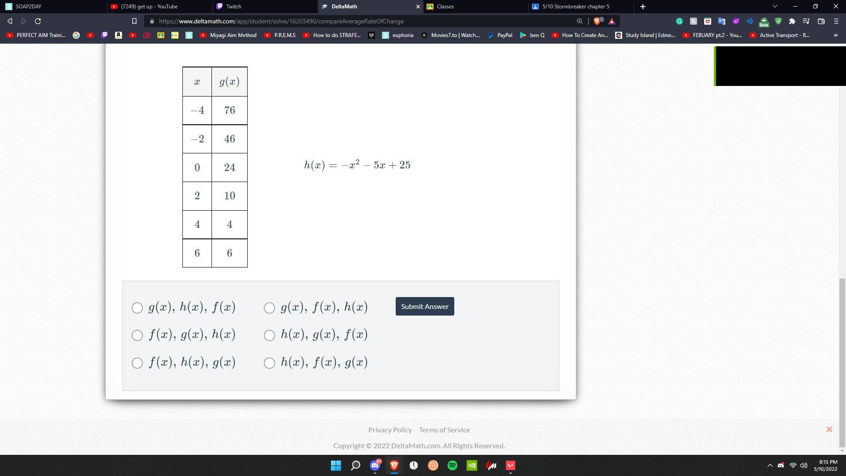Click the Privacy Policy link
The width and height of the screenshot is (846, 476).
pos(390,429)
